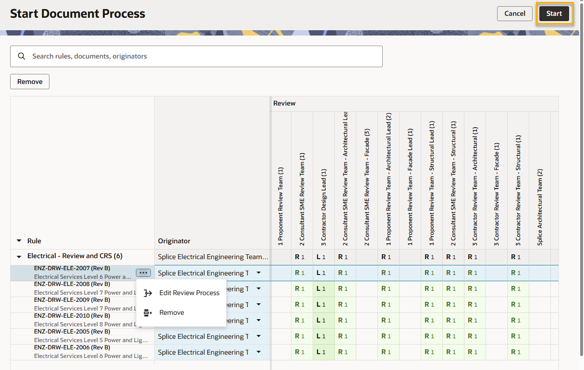
Task: Select Edit Review Process menu option
Action: point(189,293)
